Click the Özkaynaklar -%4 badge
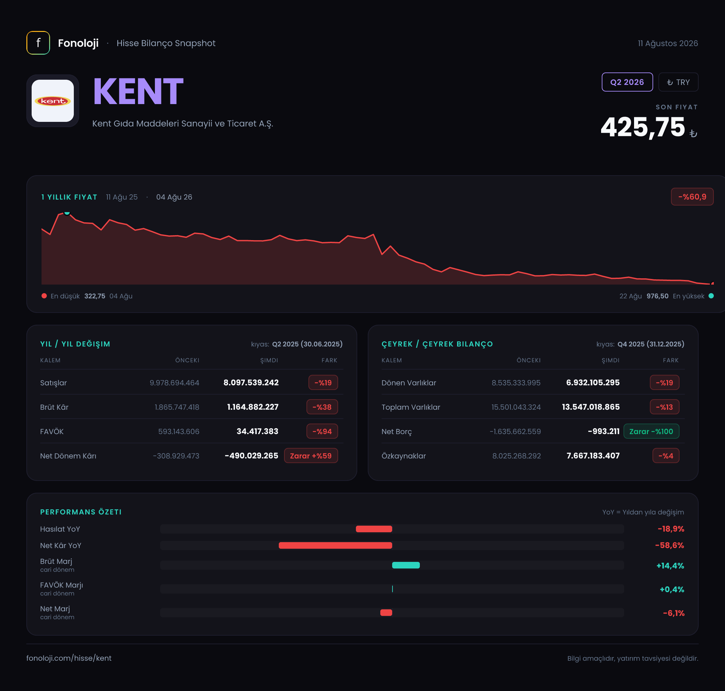The image size is (725, 691). point(666,456)
